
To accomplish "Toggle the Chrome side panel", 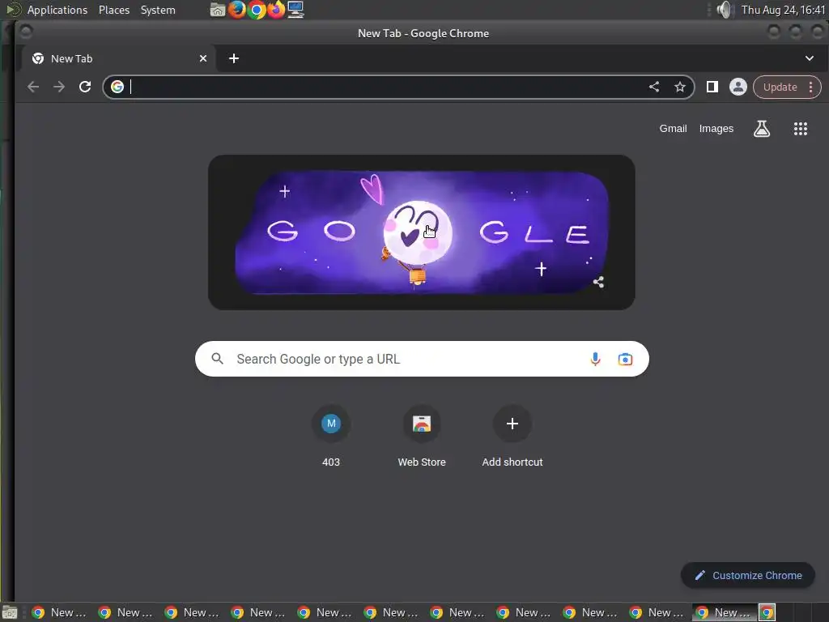I will (x=712, y=87).
